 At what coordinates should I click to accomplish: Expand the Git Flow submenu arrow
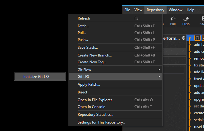(159, 70)
